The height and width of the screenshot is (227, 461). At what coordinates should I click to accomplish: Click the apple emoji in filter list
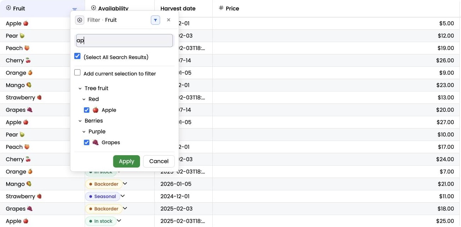[x=96, y=110]
